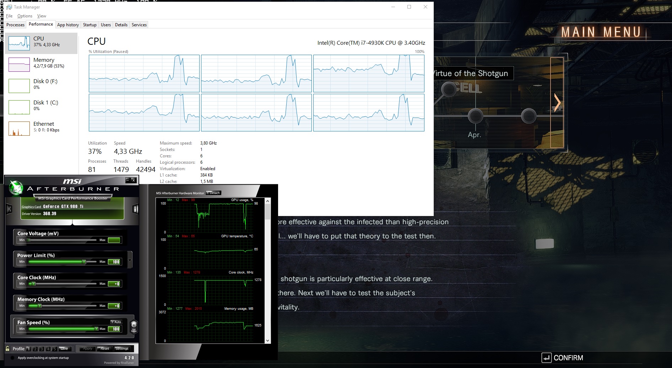672x368 pixels.
Task: Select profile slot 1 in Afterburner
Action: coord(28,349)
